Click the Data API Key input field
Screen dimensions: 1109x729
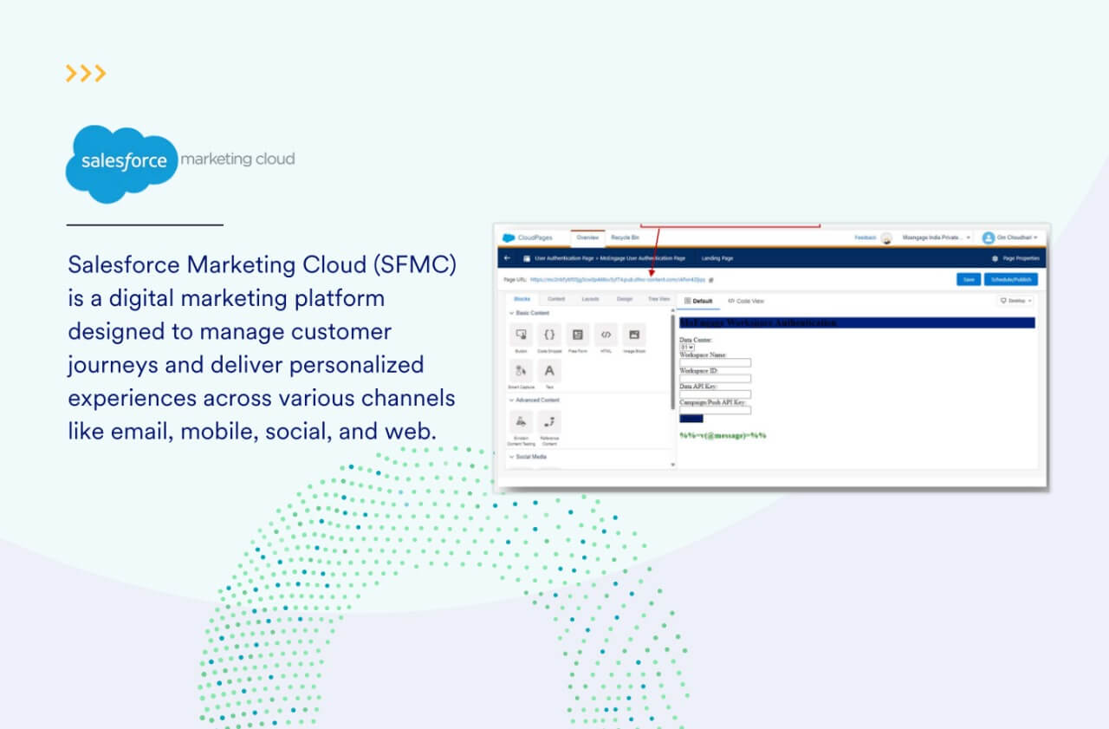point(716,394)
